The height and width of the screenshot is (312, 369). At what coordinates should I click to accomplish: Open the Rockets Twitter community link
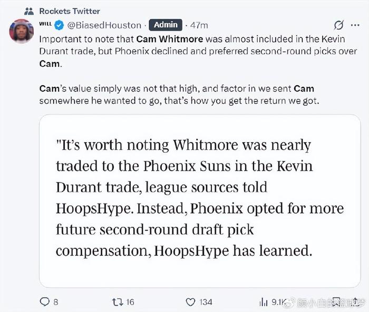click(x=70, y=11)
